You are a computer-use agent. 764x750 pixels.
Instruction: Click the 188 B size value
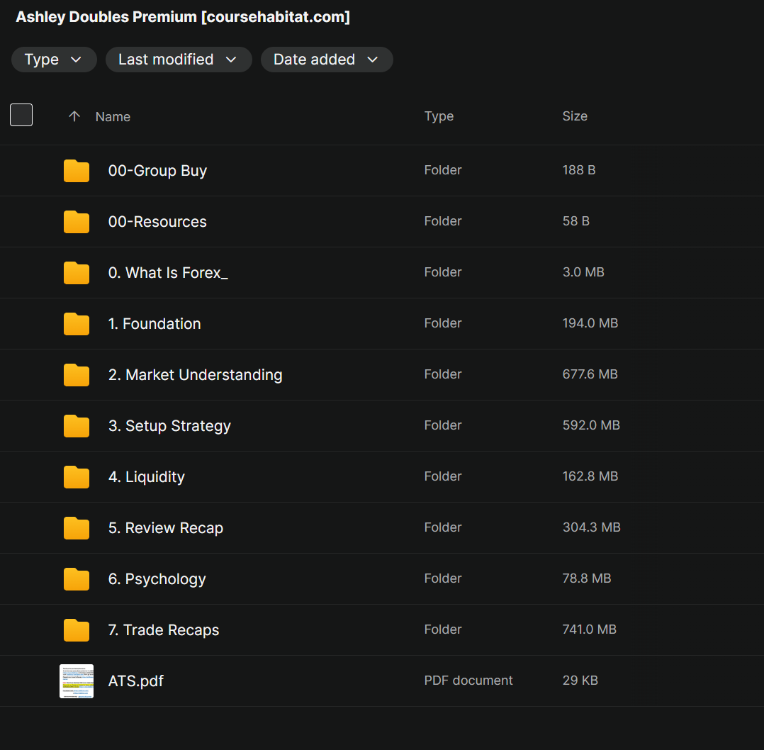[579, 170]
